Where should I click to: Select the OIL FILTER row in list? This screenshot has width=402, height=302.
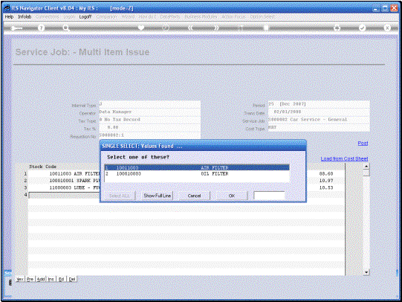pyautogui.click(x=197, y=174)
